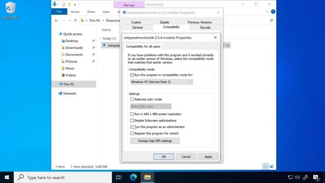Go up one folder level in Explorer
325x183 pixels.
pyautogui.click(x=76, y=20)
